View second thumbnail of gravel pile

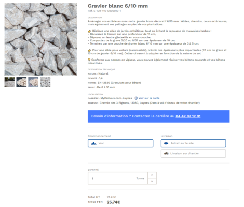[21, 82]
